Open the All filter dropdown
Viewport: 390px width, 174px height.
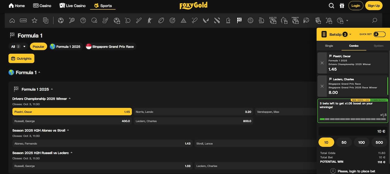pos(18,46)
